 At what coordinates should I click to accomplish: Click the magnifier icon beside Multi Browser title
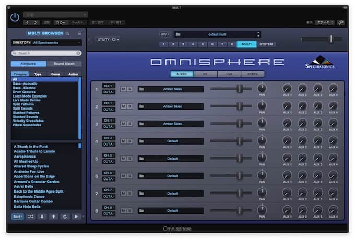pyautogui.click(x=67, y=33)
